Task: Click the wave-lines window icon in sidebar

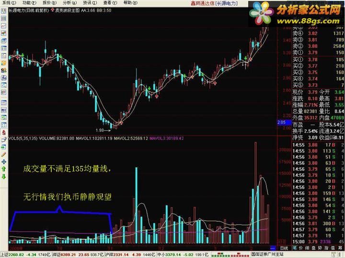Action: click(4, 103)
